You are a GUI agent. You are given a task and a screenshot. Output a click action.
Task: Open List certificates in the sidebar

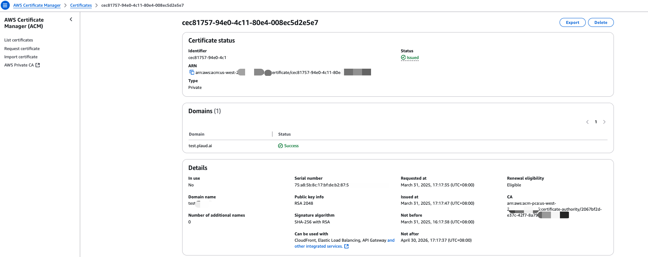tap(19, 40)
